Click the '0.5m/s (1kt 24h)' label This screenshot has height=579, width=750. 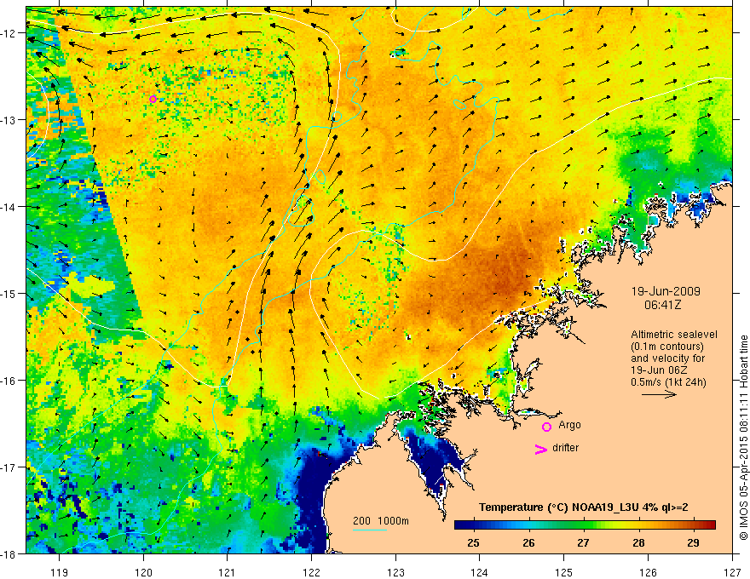(669, 381)
